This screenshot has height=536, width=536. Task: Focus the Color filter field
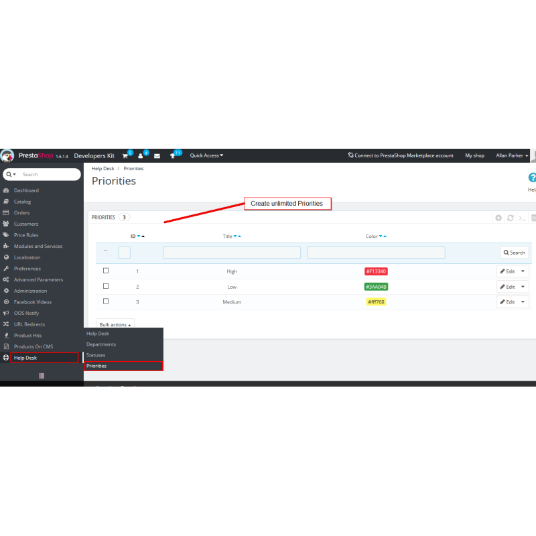[376, 253]
